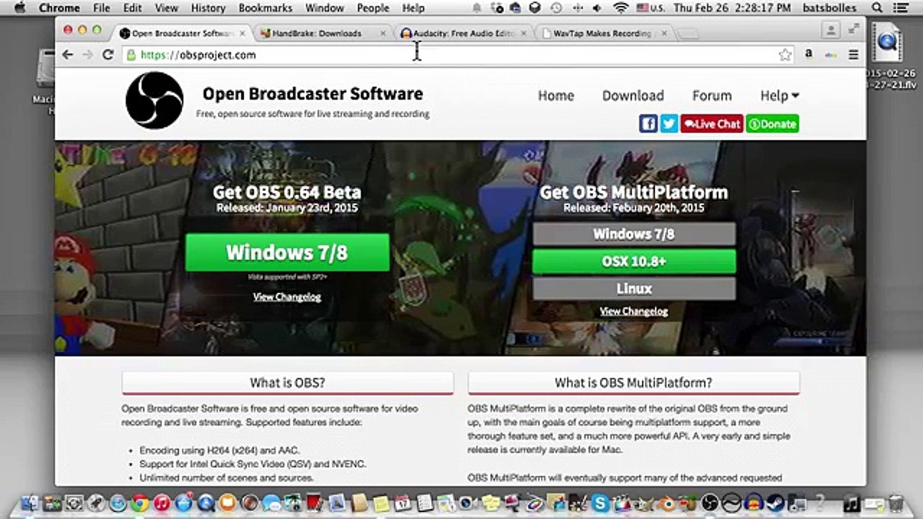This screenshot has height=519, width=923.
Task: Open the People menu
Action: pyautogui.click(x=373, y=8)
